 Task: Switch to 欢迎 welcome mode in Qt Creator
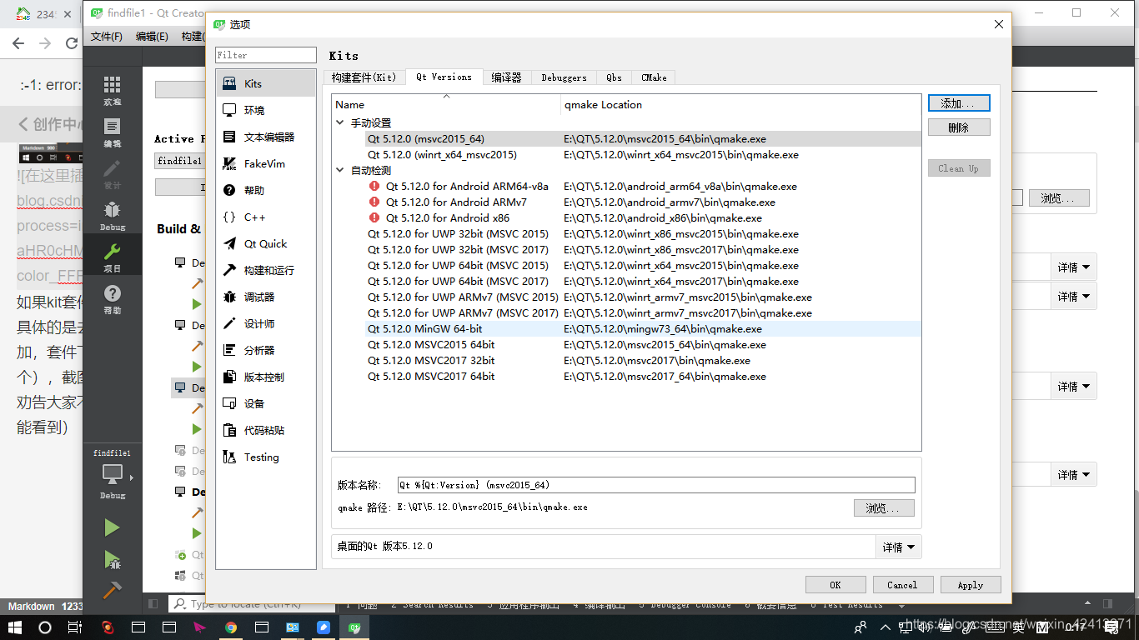pos(112,91)
